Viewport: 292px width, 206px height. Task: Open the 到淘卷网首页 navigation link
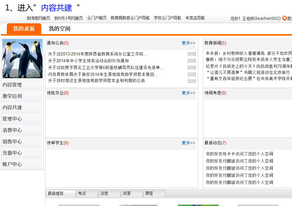click(x=38, y=18)
